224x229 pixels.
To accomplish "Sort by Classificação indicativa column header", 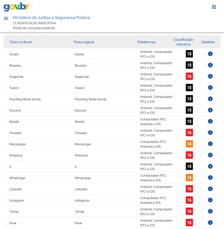I will (183, 42).
